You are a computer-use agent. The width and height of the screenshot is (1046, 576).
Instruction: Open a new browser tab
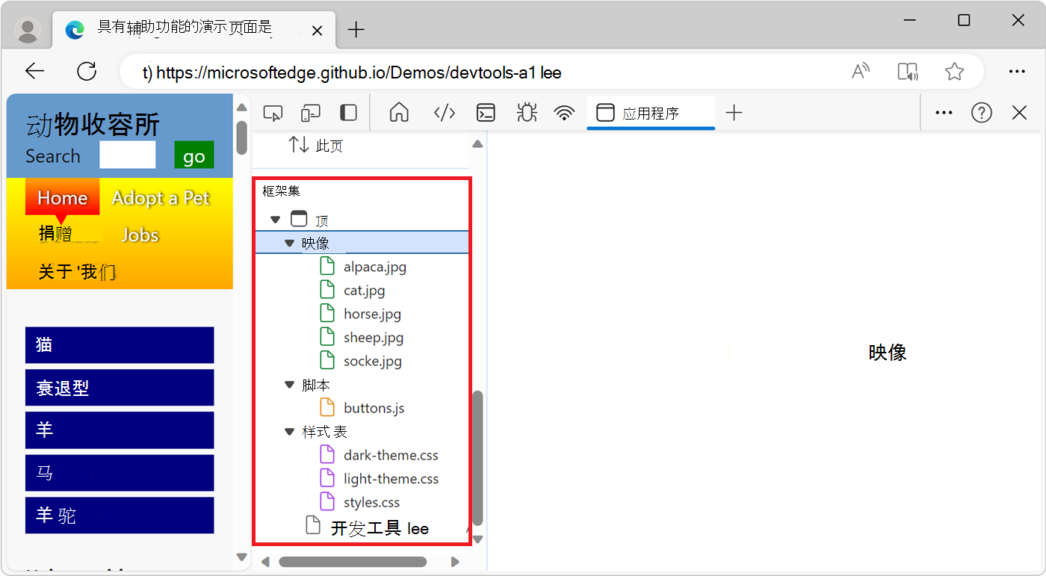pos(356,30)
